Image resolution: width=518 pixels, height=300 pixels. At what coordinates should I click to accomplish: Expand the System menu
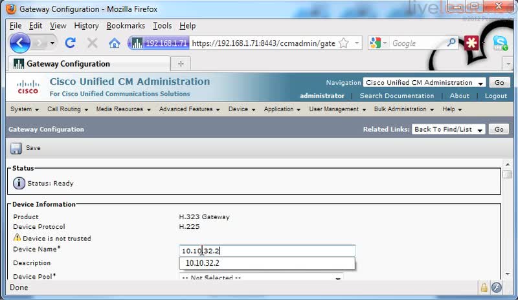tap(25, 109)
